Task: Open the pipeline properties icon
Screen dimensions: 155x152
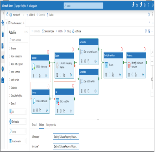Action: coord(149,31)
